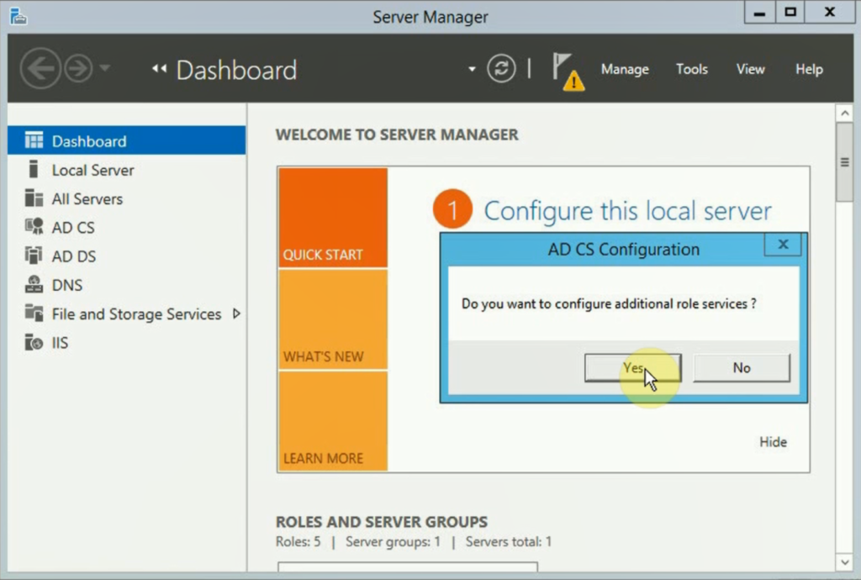Viewport: 861px width, 580px height.
Task: Select the IIS label in sidebar
Action: (x=60, y=343)
